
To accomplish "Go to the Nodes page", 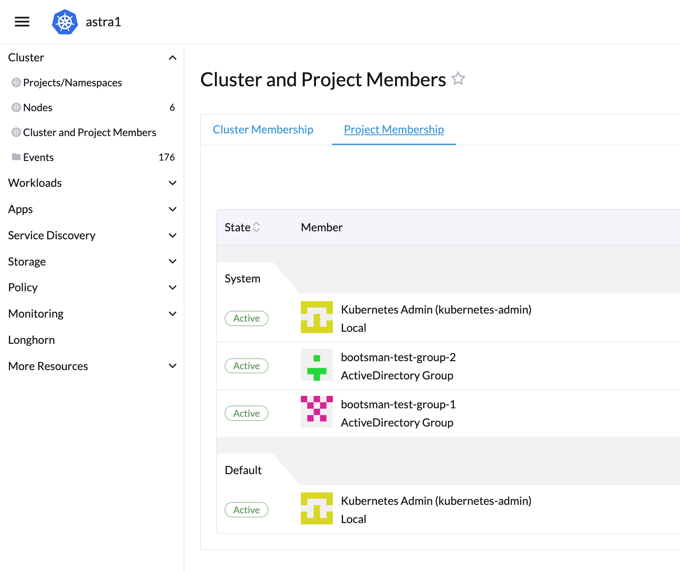I will point(38,108).
